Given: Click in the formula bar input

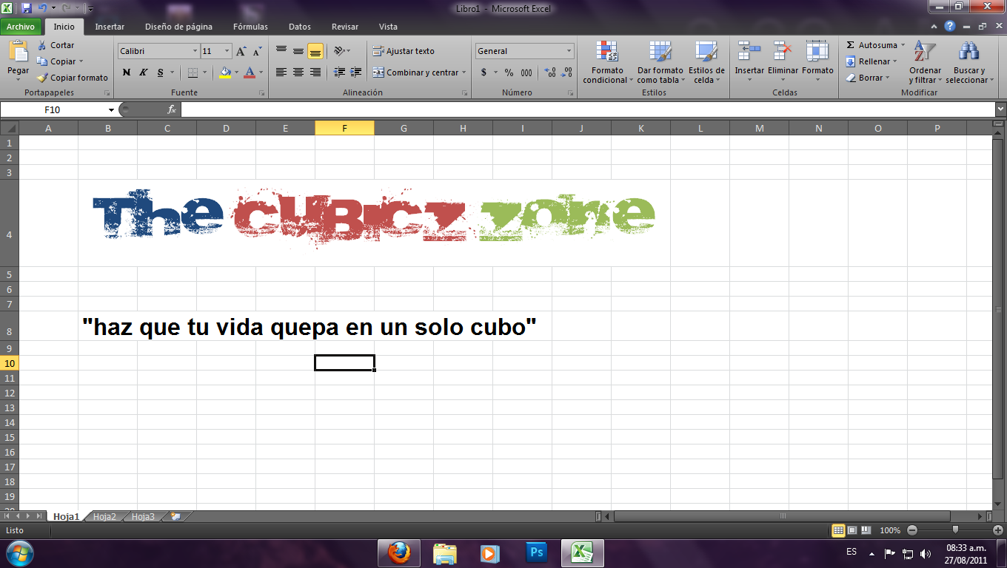Looking at the screenshot, I should (x=588, y=109).
